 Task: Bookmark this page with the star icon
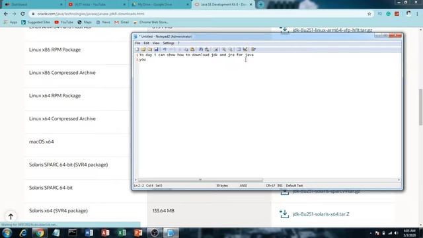tap(369, 14)
